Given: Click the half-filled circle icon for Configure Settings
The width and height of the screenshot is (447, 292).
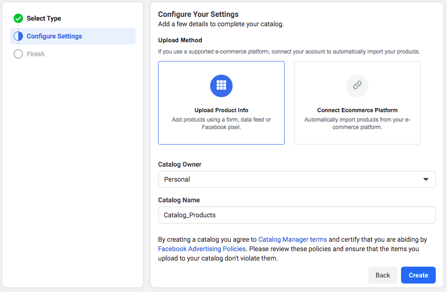Looking at the screenshot, I should click(x=18, y=36).
